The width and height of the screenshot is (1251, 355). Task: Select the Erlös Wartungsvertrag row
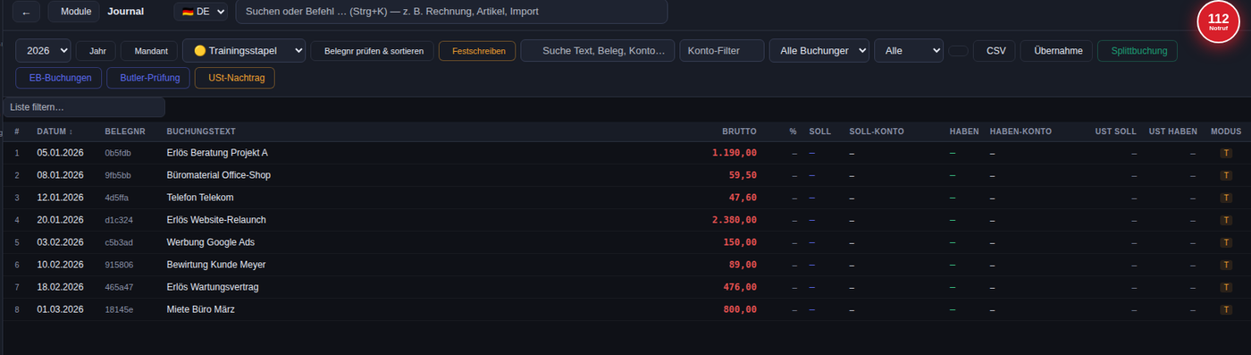click(x=625, y=287)
